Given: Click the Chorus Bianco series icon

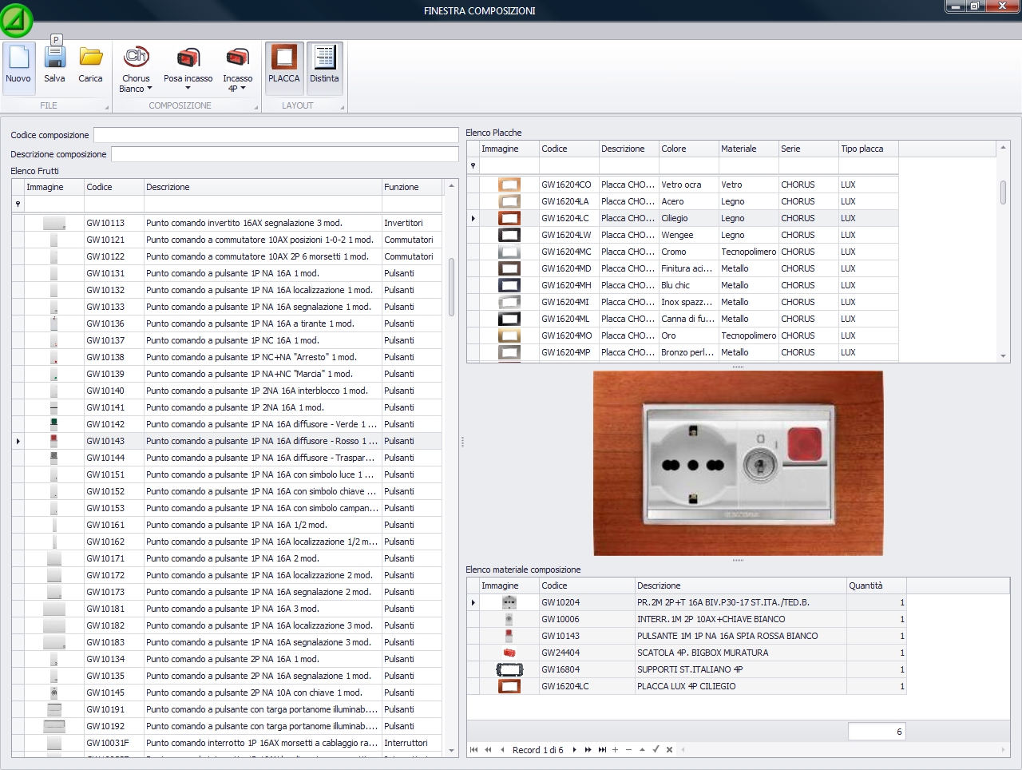Looking at the screenshot, I should 136,58.
